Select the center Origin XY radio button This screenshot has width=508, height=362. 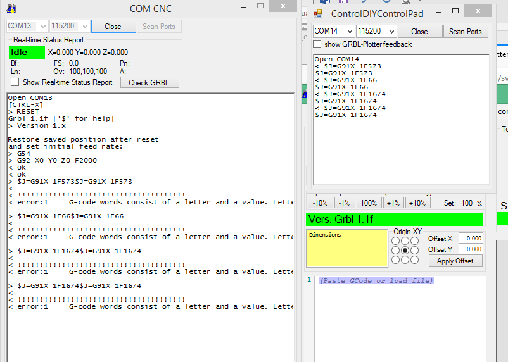click(405, 250)
